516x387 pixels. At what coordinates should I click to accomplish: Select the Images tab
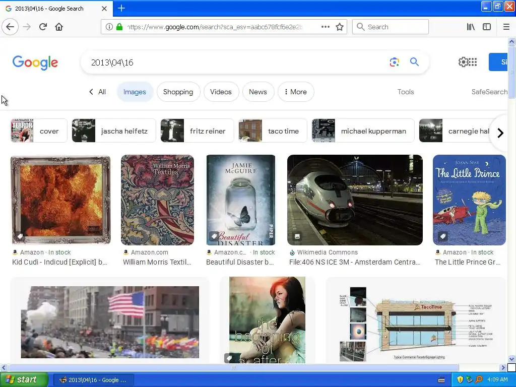pyautogui.click(x=135, y=92)
